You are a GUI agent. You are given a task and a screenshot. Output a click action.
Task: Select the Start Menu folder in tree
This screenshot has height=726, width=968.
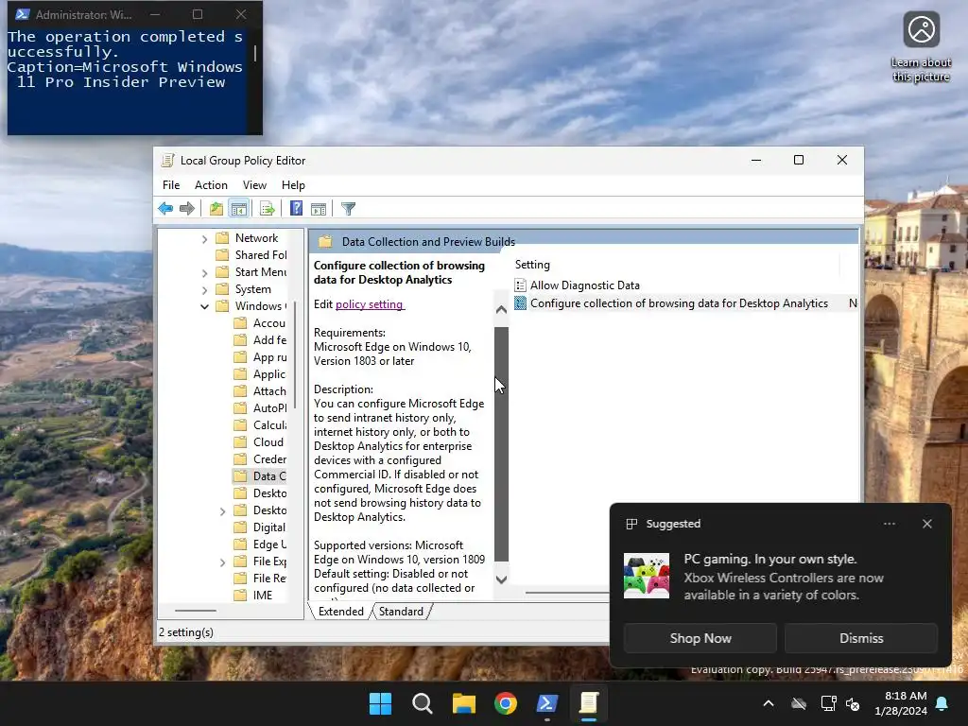(x=261, y=272)
